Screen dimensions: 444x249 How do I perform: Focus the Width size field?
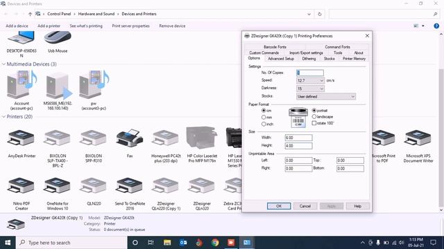pos(298,138)
